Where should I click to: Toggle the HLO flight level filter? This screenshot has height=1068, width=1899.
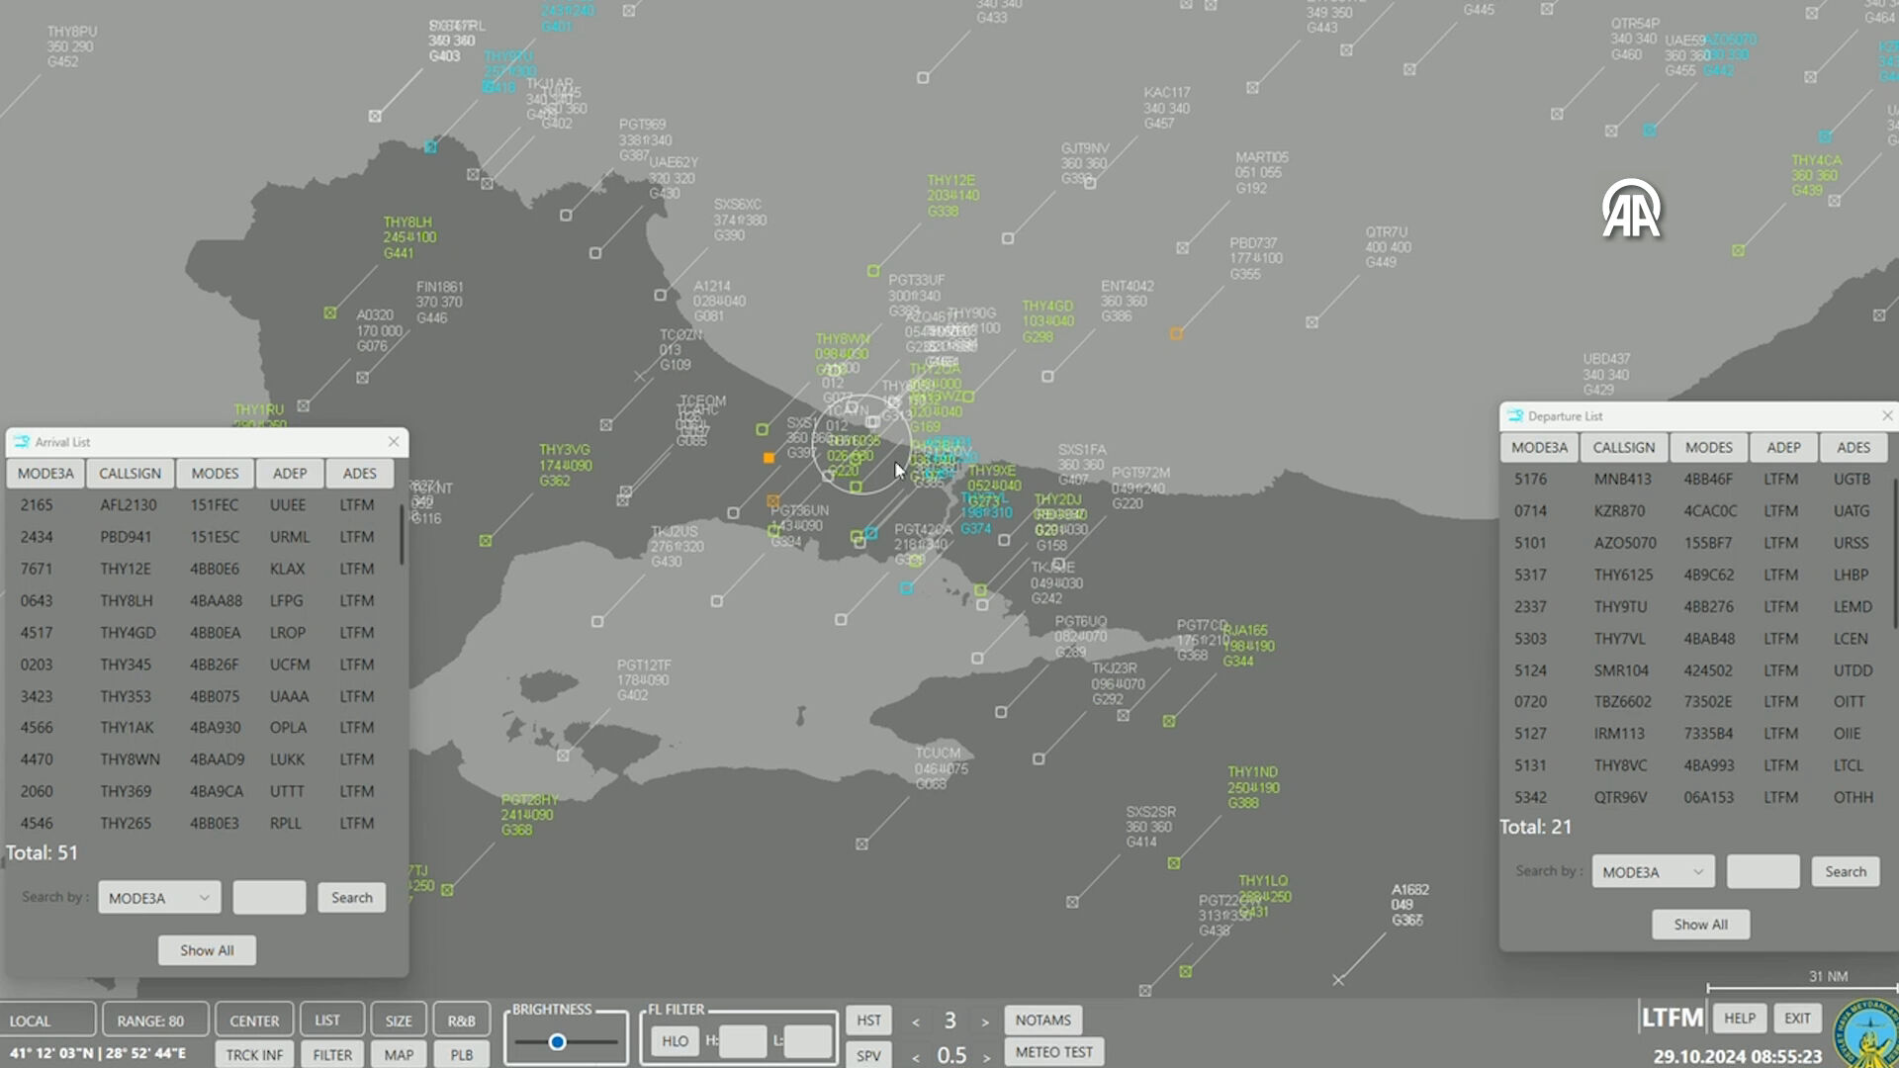[675, 1041]
